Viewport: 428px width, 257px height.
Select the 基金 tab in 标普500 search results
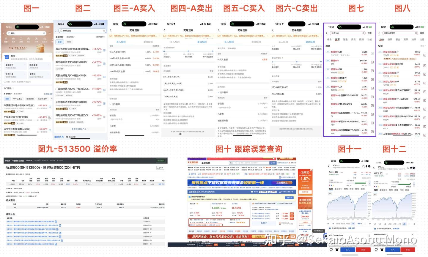(x=346, y=40)
